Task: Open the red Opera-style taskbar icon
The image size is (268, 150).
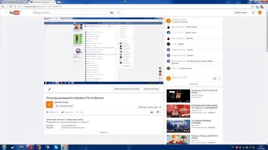Action: (30, 147)
